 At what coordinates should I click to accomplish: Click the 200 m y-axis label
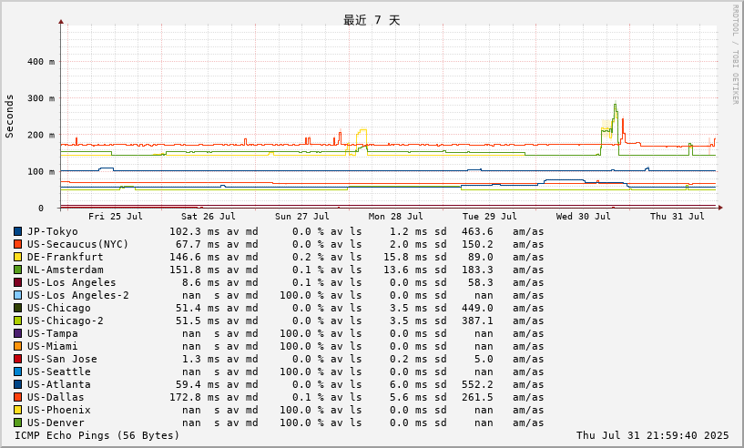click(x=41, y=135)
